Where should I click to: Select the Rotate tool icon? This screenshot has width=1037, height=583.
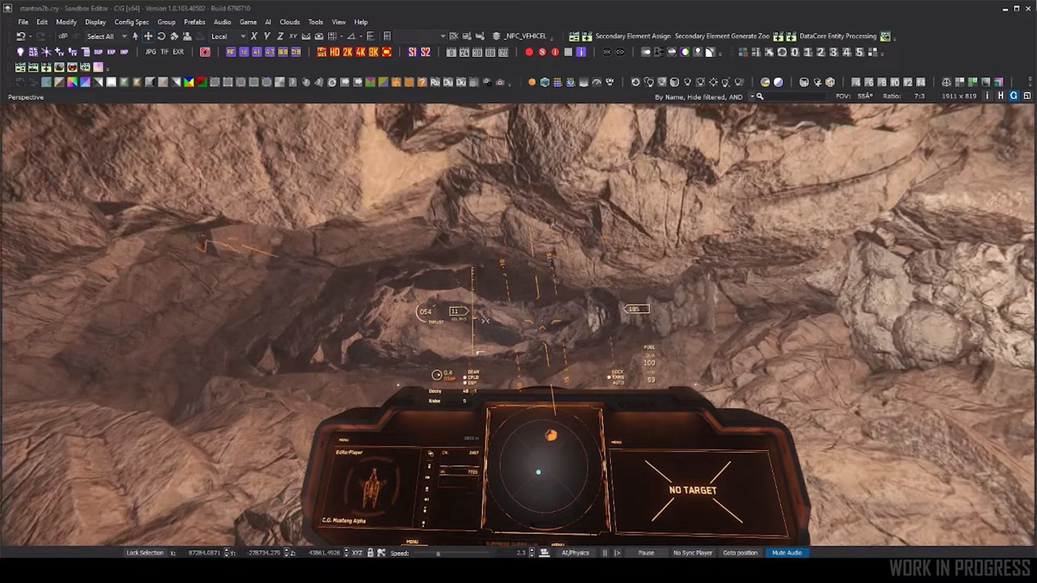161,36
